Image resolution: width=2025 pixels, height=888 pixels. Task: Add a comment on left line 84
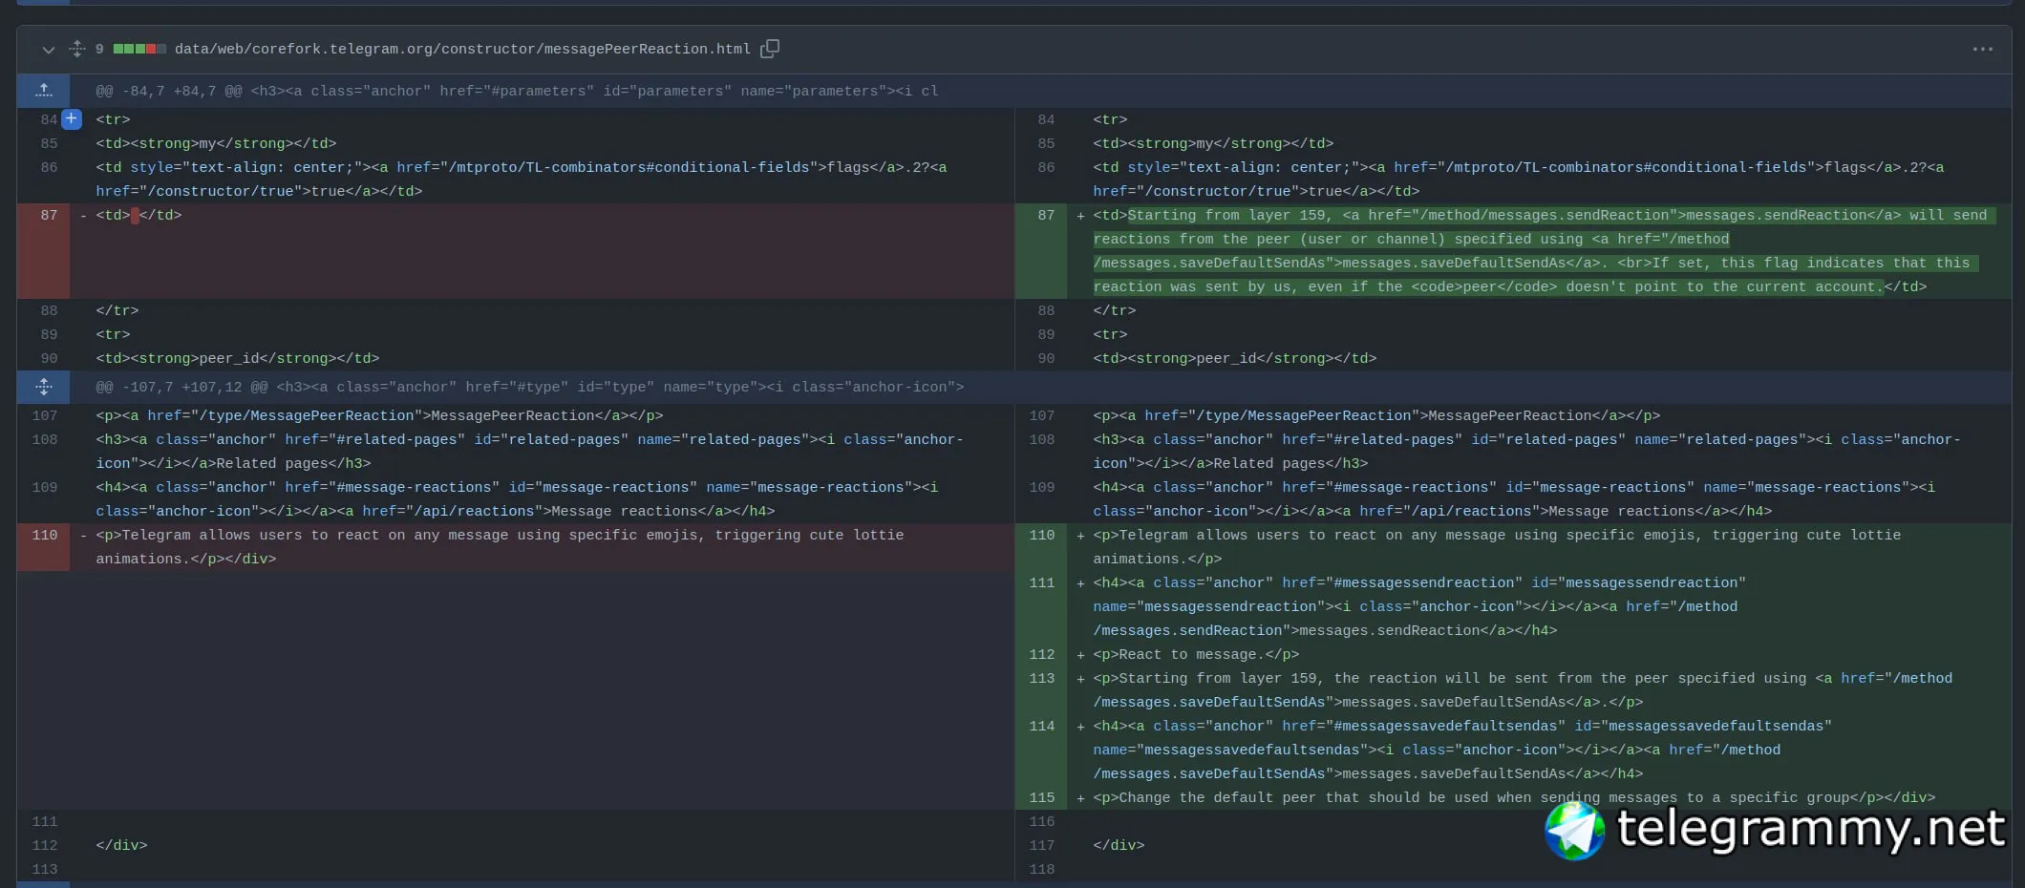point(72,119)
